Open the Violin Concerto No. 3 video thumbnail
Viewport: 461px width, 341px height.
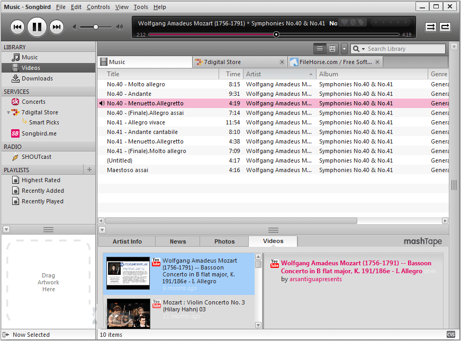point(129,313)
